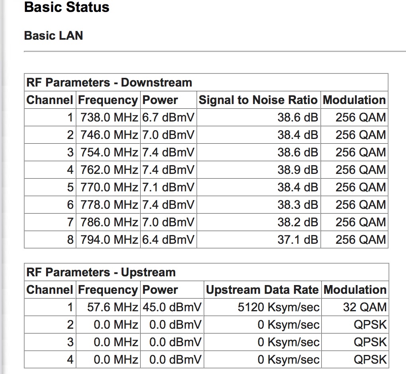
Task: Click the 37.1 dB signal to noise value
Action: [298, 240]
